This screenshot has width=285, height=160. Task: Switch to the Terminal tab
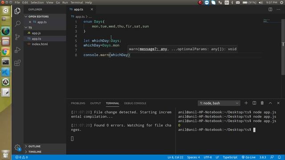113,103
